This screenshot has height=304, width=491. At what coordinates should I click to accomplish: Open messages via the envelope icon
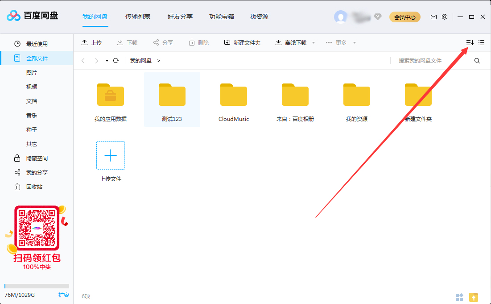coord(433,17)
